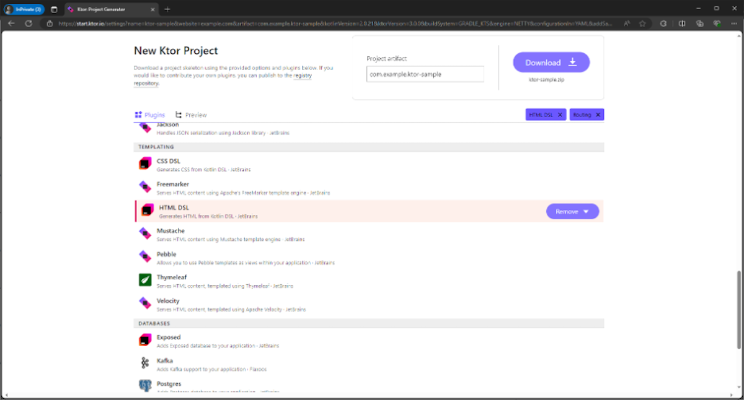Remove Routing chip via X icon

(598, 115)
